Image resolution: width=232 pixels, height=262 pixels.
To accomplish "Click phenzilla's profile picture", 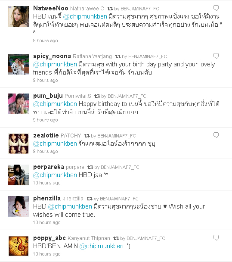I will click(x=19, y=206).
